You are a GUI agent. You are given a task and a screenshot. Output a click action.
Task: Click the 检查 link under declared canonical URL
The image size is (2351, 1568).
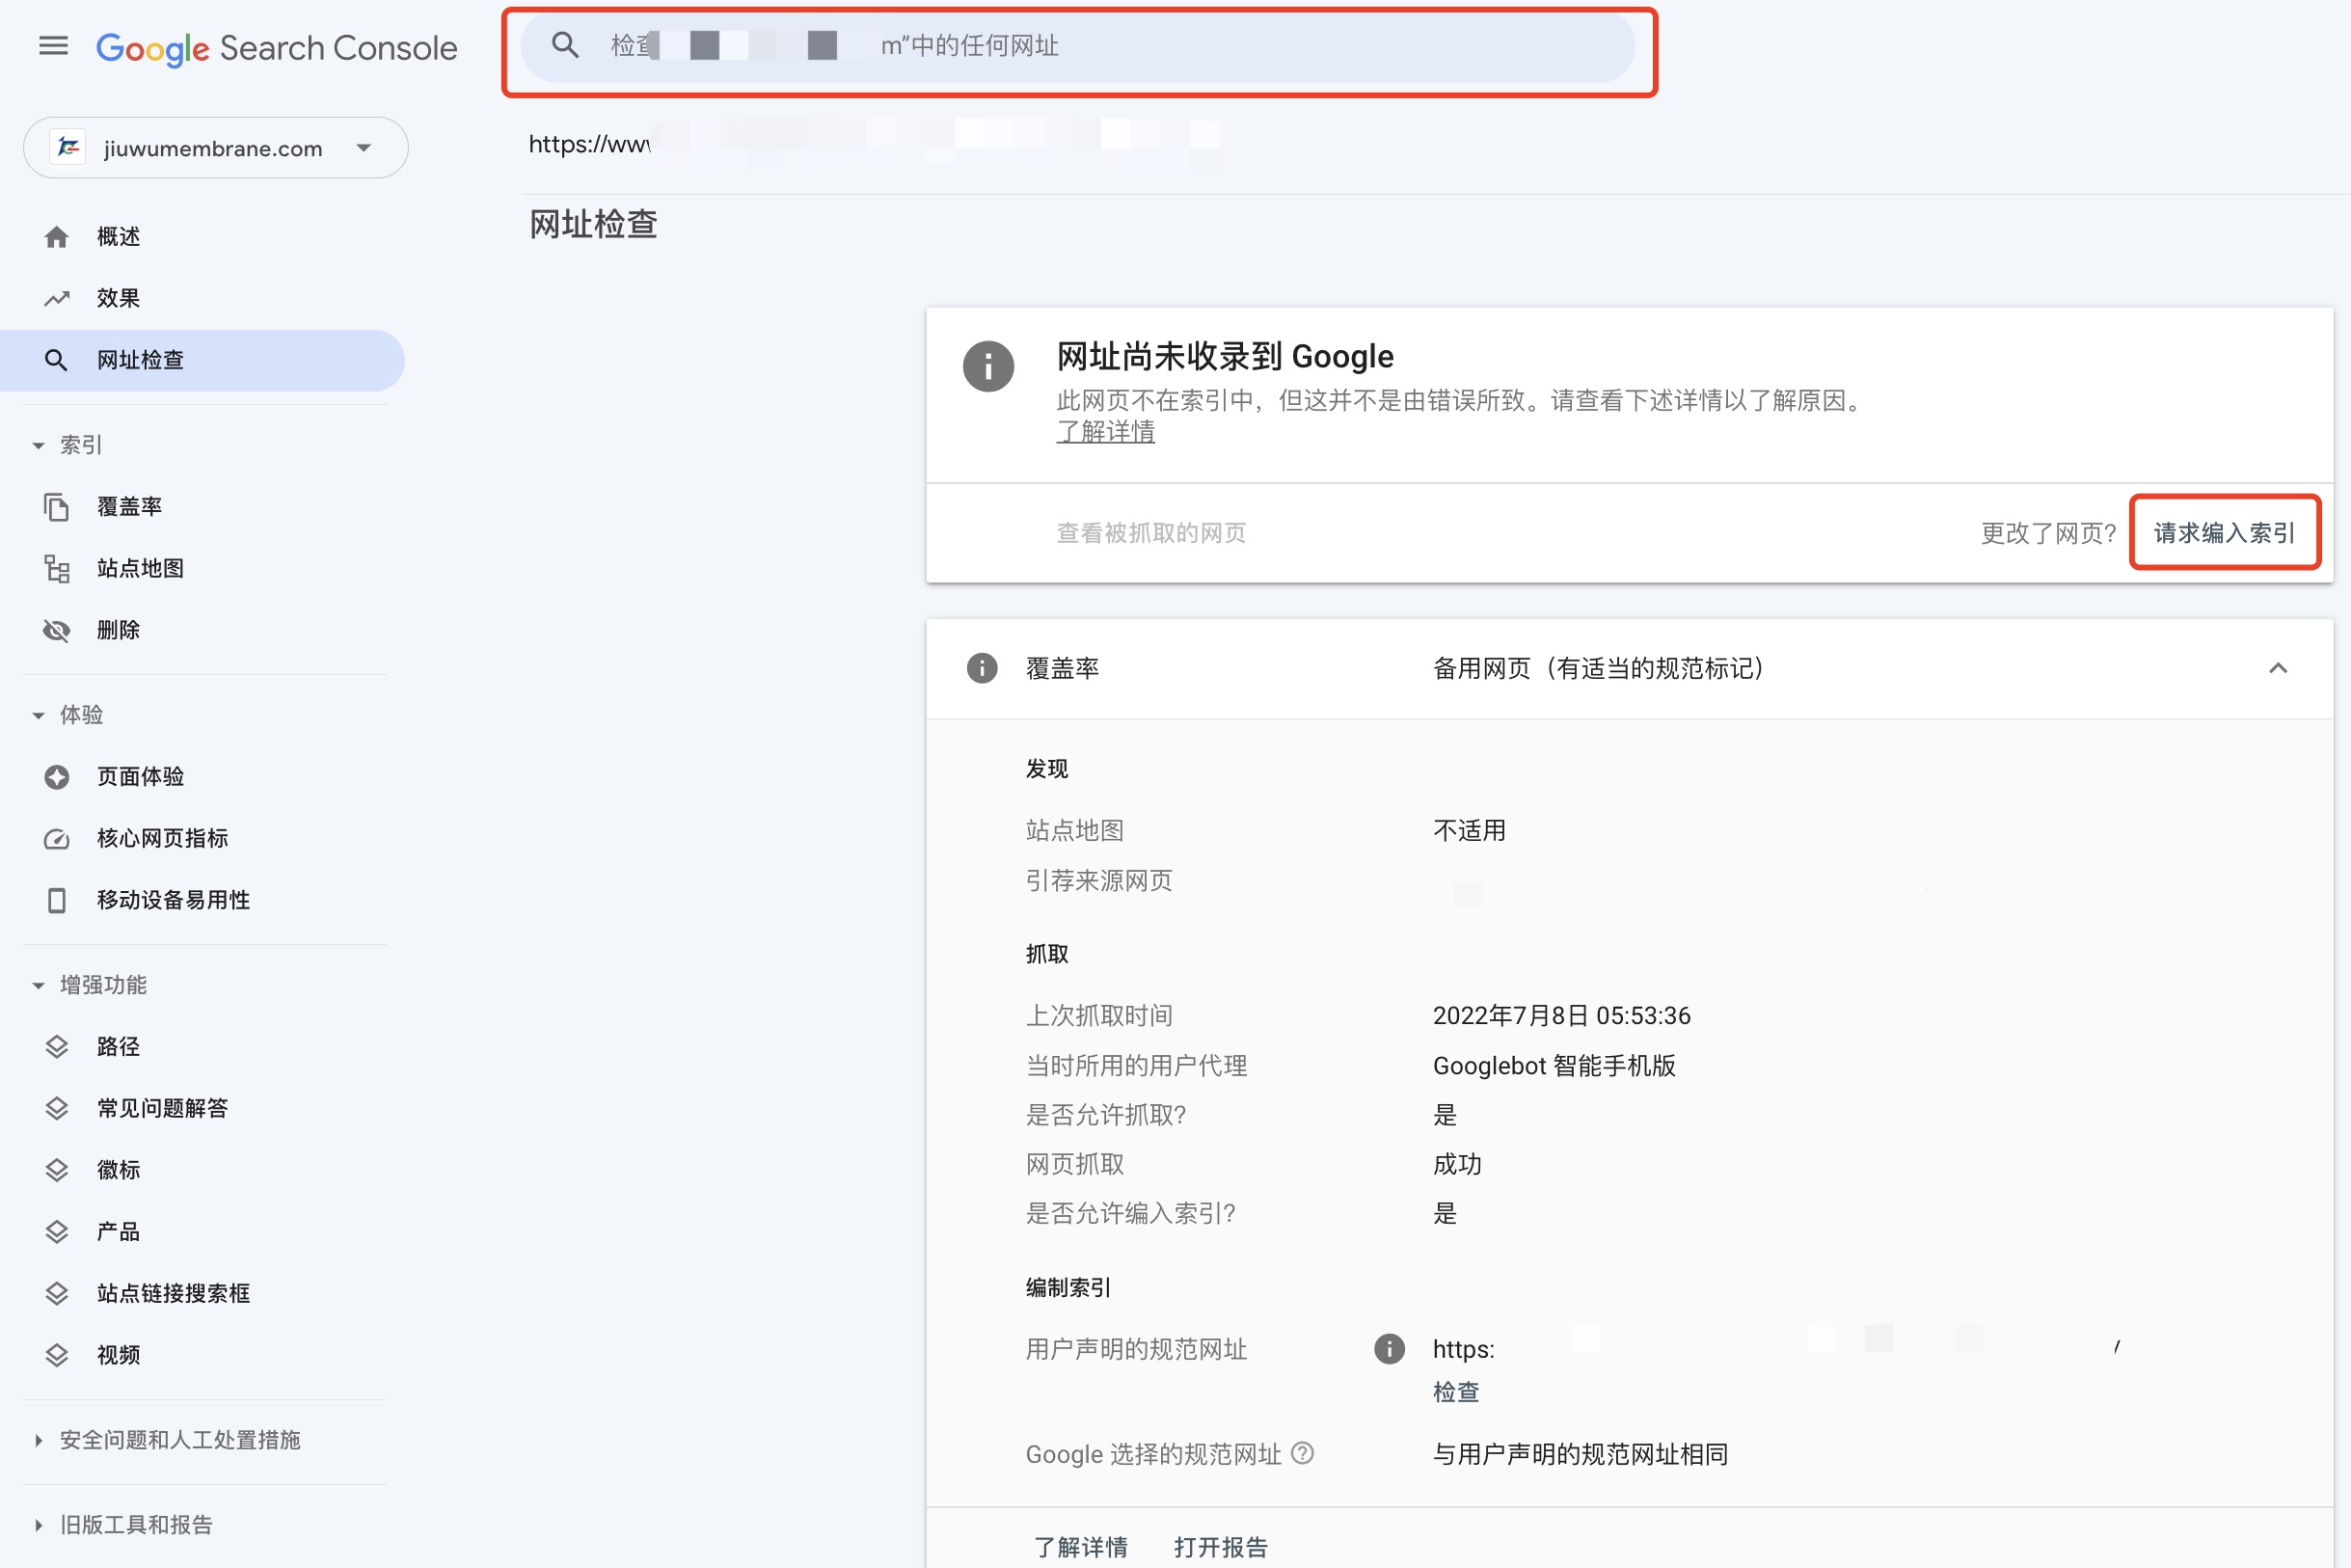(x=1455, y=1392)
